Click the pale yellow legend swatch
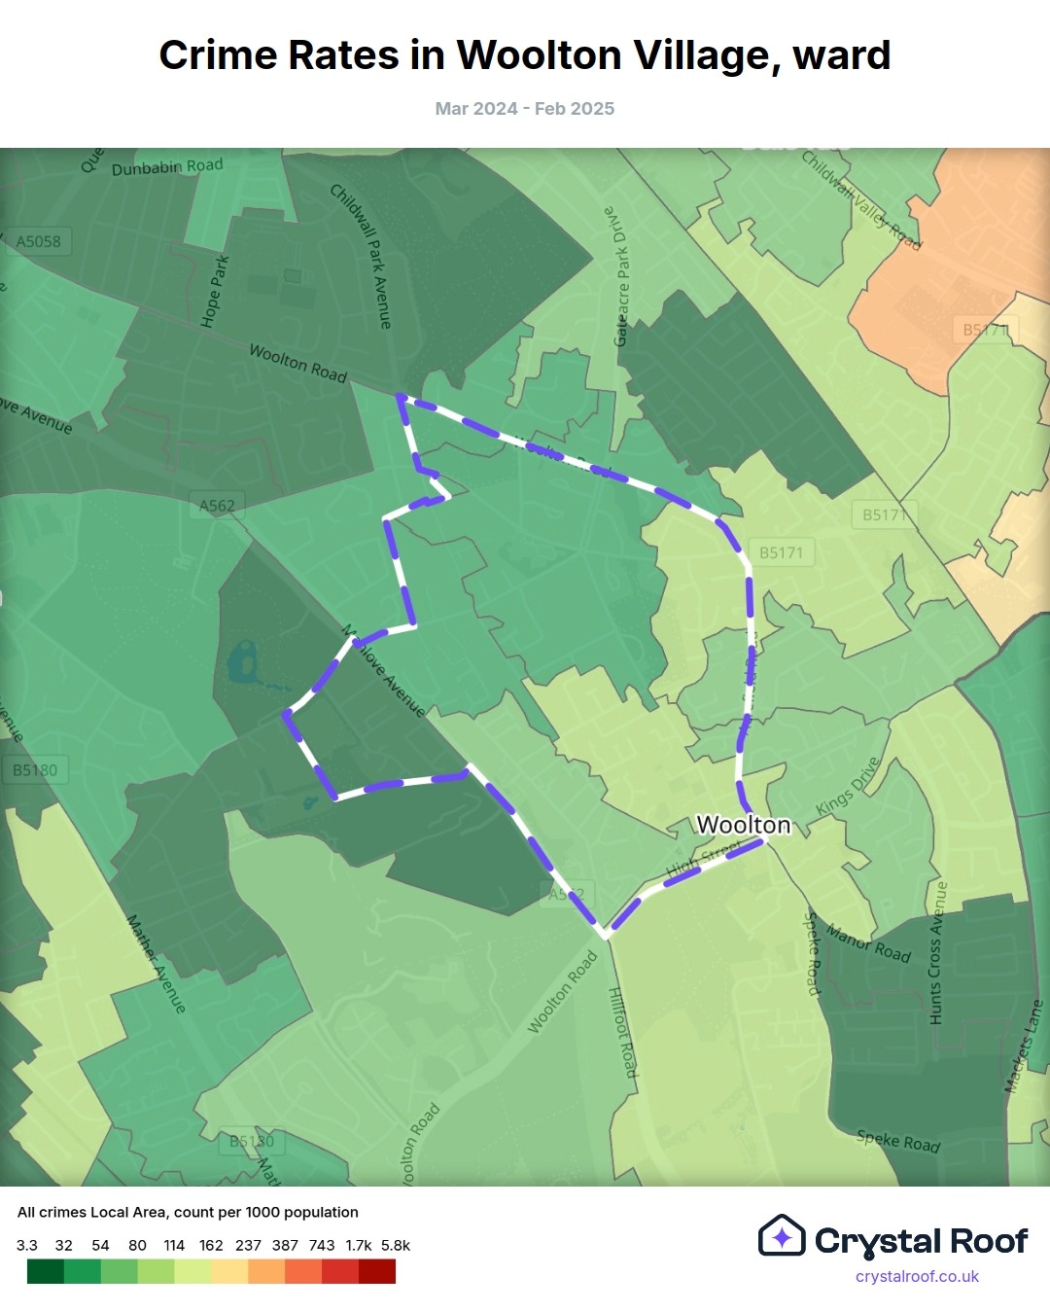 (x=192, y=1271)
